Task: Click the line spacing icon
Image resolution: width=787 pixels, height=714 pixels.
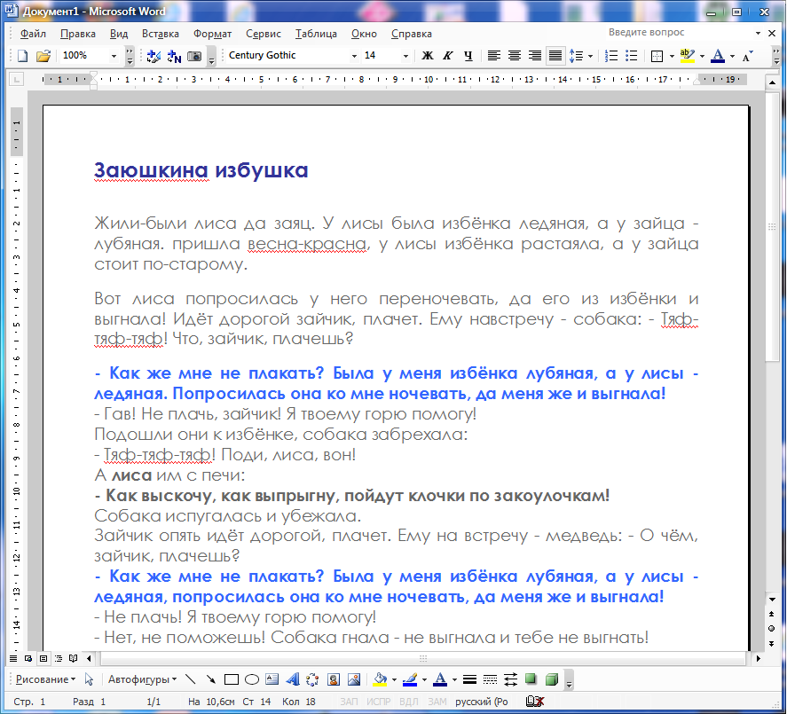Action: pos(576,56)
